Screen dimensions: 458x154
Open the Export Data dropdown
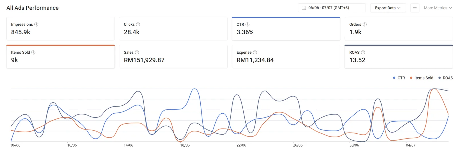[388, 8]
